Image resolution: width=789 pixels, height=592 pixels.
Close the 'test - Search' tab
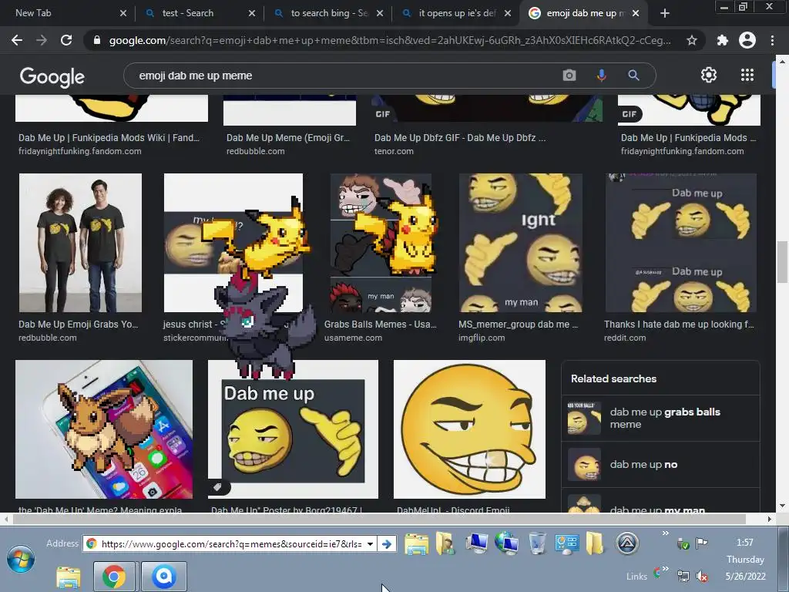pyautogui.click(x=252, y=13)
